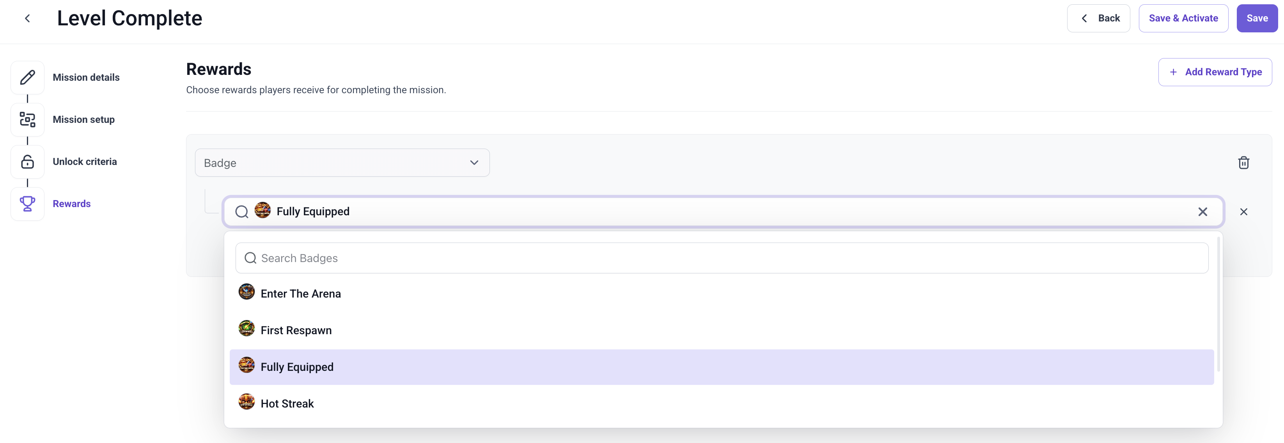
Task: Click the Add Reward Type button
Action: (x=1215, y=72)
